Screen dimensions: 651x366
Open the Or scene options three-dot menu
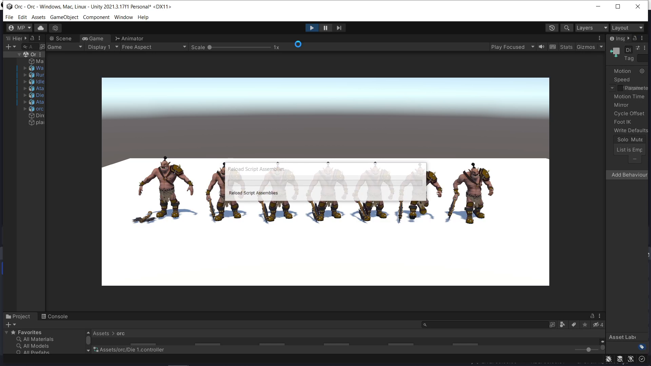[x=40, y=54]
